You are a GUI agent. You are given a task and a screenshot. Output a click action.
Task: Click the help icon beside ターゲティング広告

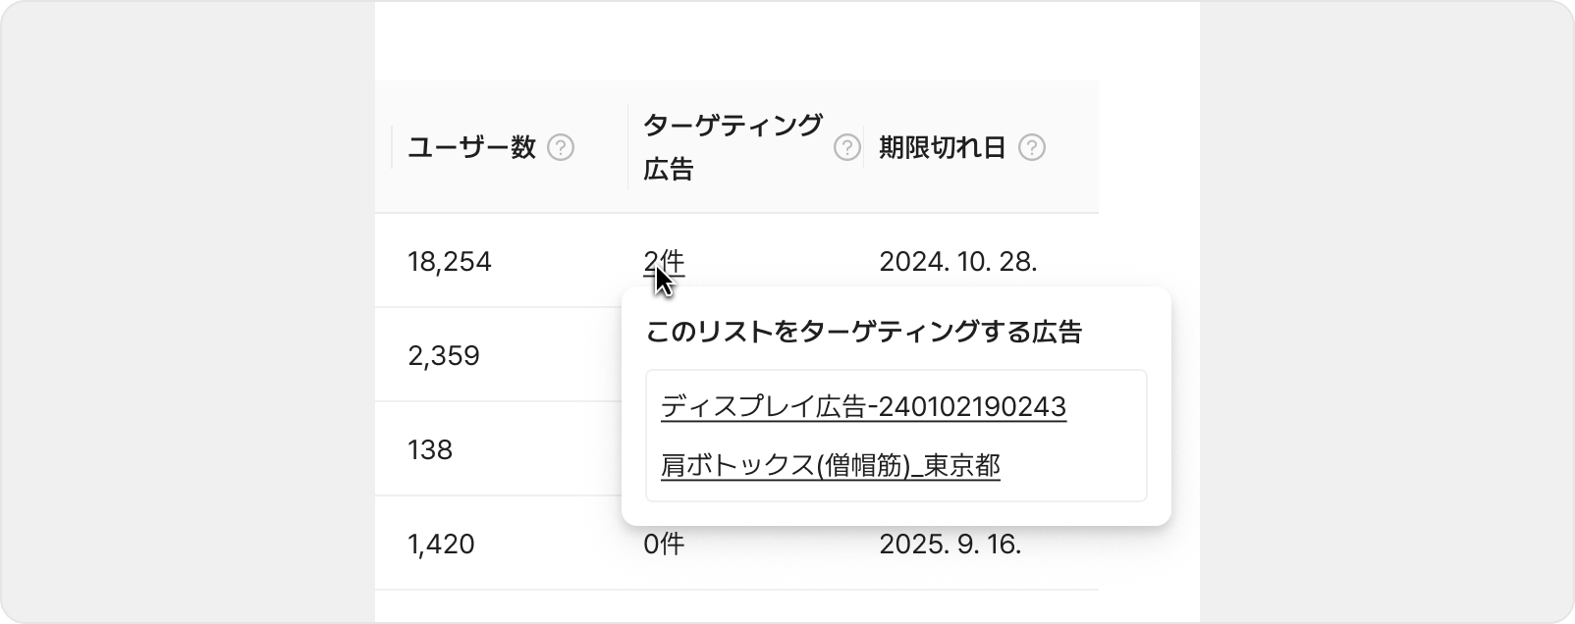[x=846, y=147]
